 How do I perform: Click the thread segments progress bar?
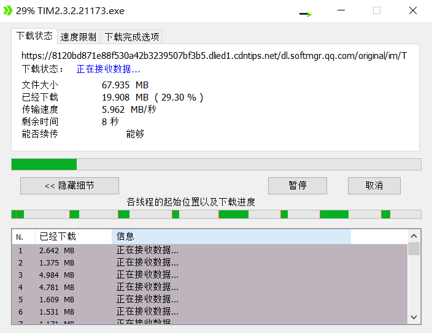(216, 214)
